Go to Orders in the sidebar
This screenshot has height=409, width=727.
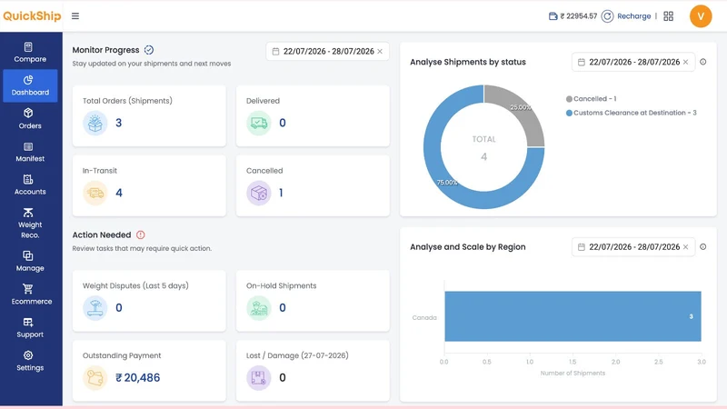[30, 119]
